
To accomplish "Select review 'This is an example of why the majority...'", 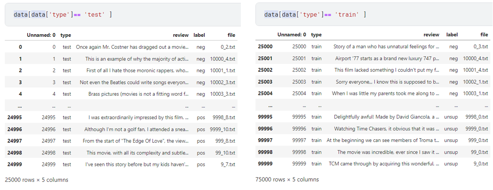I will (137, 59).
